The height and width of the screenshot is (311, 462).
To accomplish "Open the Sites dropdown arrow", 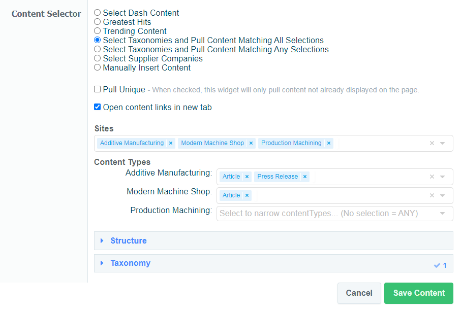I will (443, 144).
